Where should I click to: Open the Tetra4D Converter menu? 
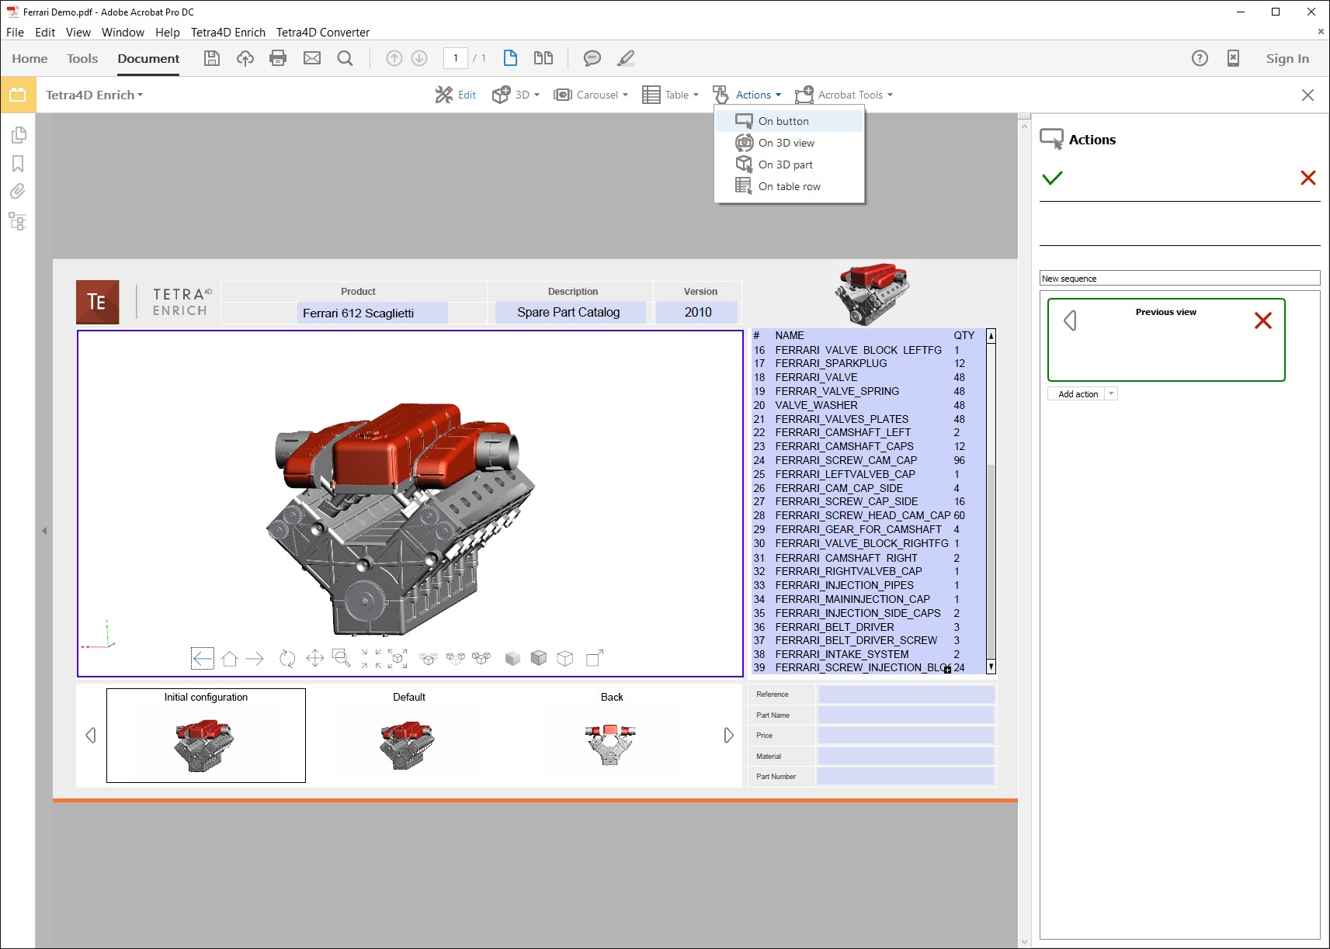pyautogui.click(x=322, y=33)
